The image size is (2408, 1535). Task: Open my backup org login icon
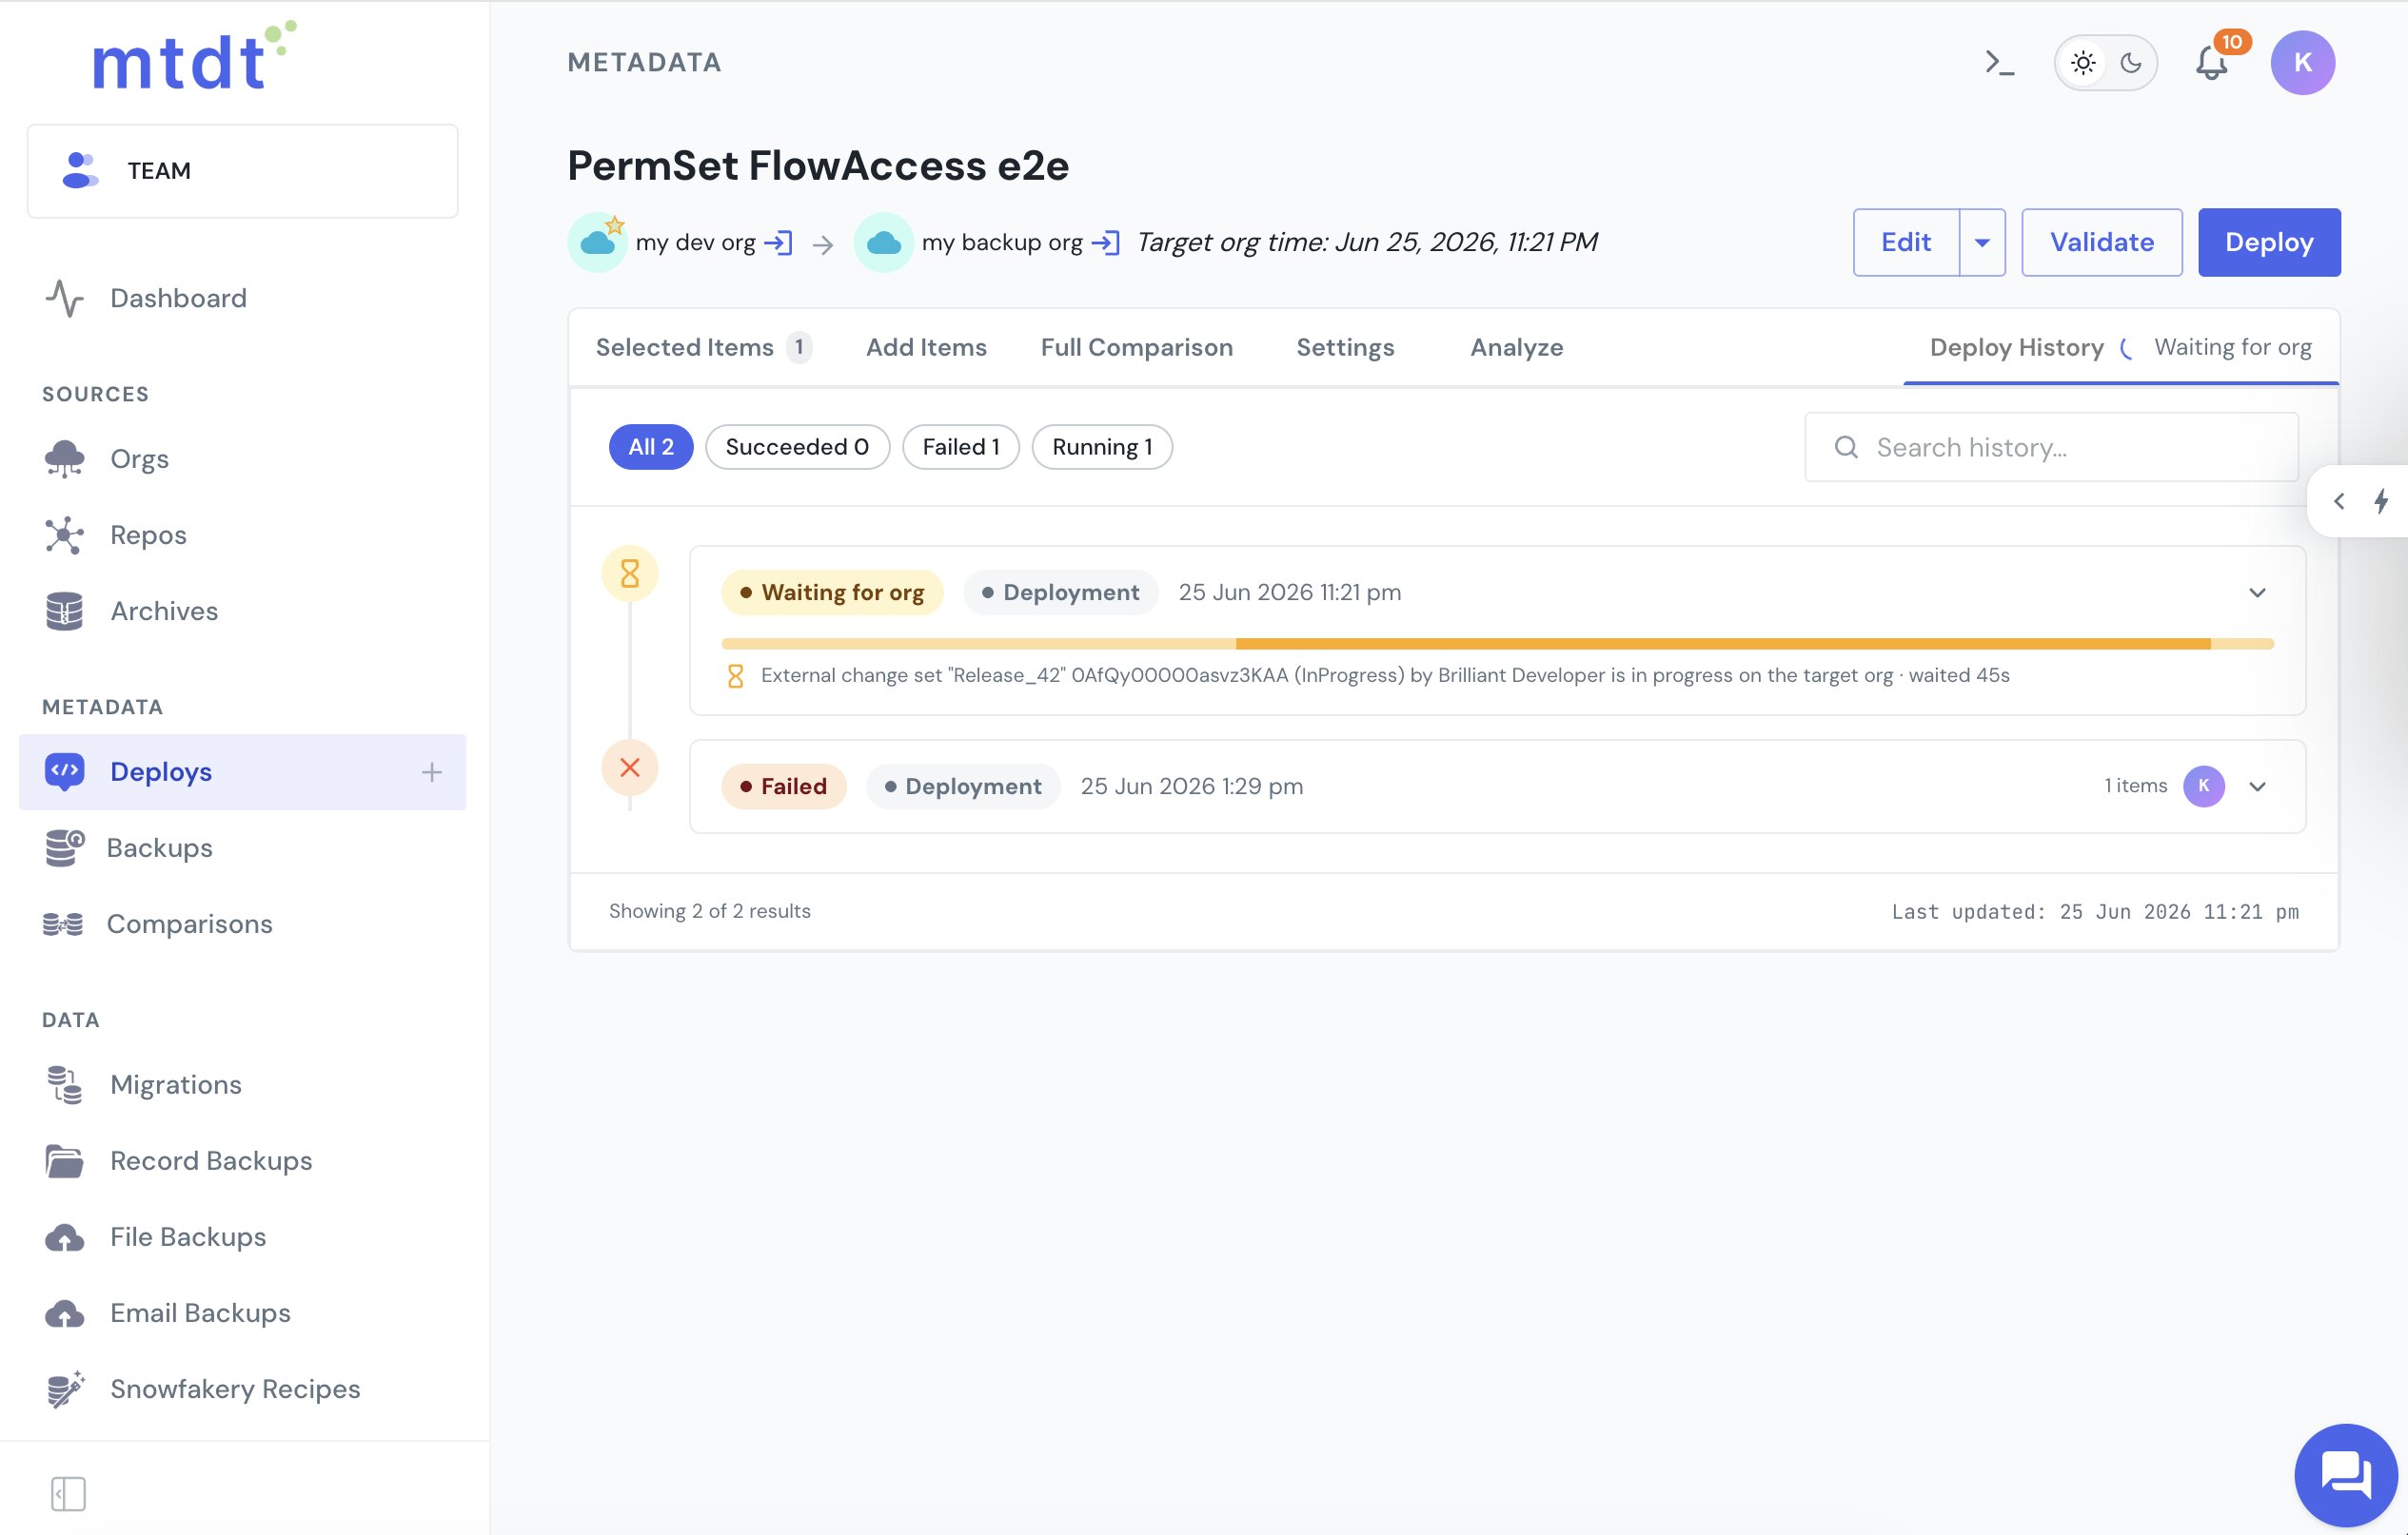1106,243
